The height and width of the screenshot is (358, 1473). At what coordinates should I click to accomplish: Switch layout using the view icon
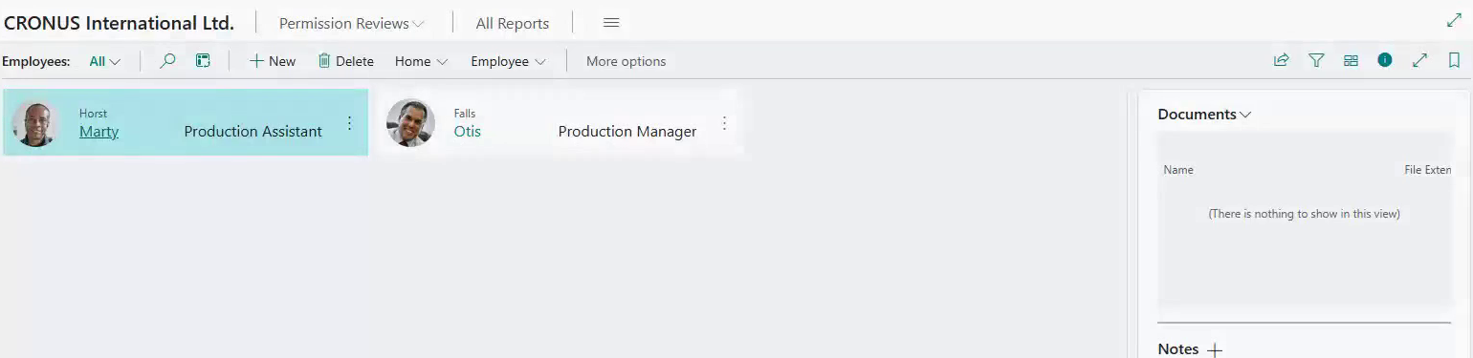(1351, 60)
